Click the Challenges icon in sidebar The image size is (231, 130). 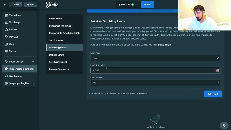tap(6, 22)
